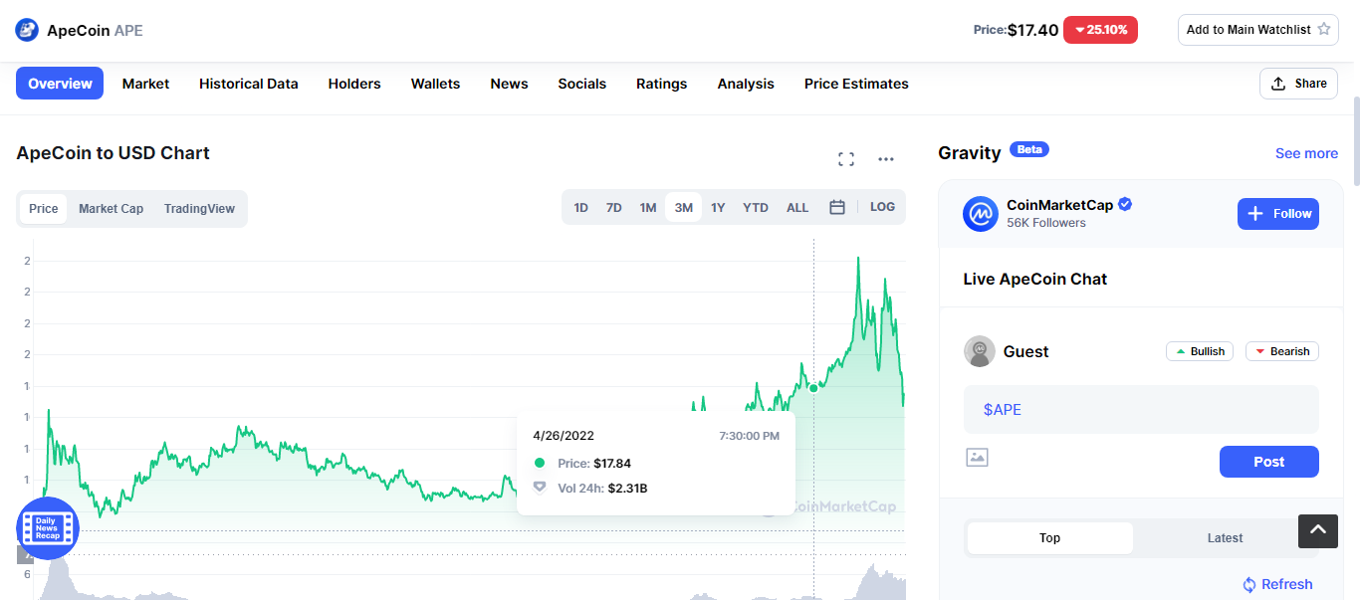Viewport: 1360px width, 600px height.
Task: Click Add to Main Watchlist button
Action: pyautogui.click(x=1258, y=30)
